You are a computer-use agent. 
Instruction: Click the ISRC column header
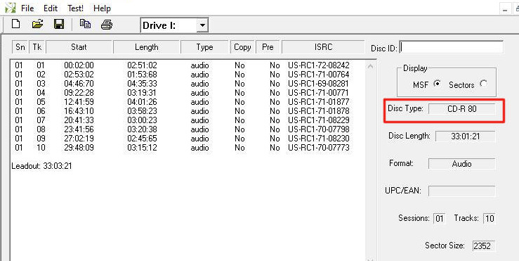323,47
